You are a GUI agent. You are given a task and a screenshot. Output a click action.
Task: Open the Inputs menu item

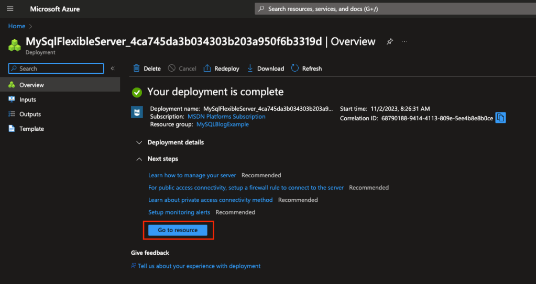[27, 99]
